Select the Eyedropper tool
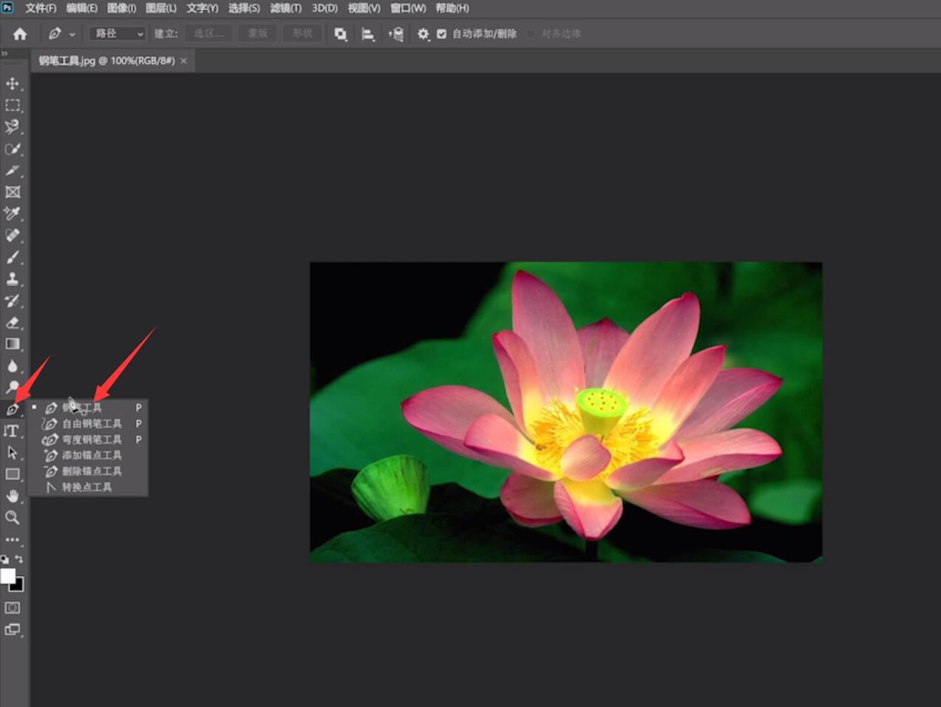 coord(13,214)
